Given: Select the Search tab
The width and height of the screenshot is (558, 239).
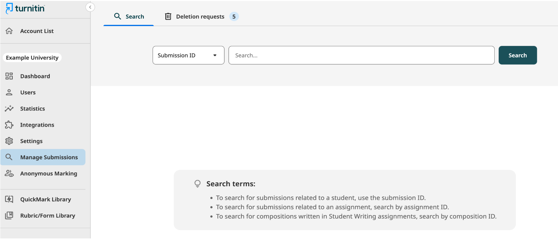Looking at the screenshot, I should (129, 17).
